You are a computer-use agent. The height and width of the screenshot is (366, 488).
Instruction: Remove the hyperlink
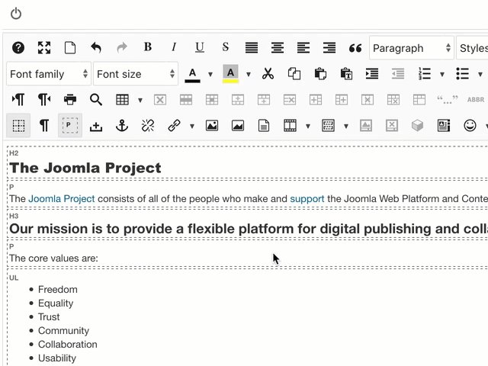click(148, 126)
